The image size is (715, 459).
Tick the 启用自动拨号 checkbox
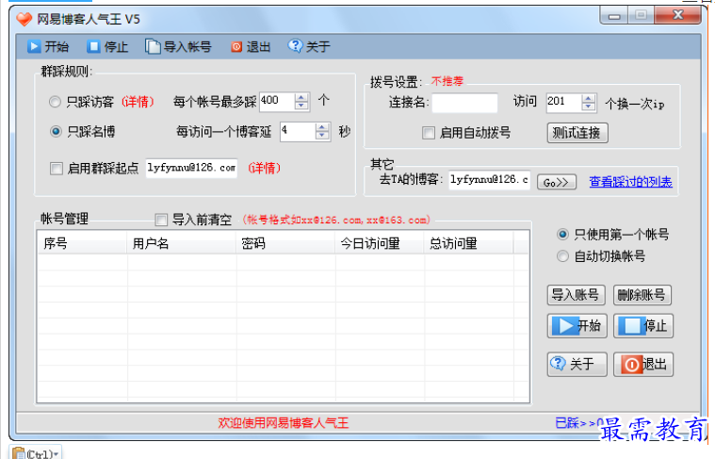click(x=429, y=133)
